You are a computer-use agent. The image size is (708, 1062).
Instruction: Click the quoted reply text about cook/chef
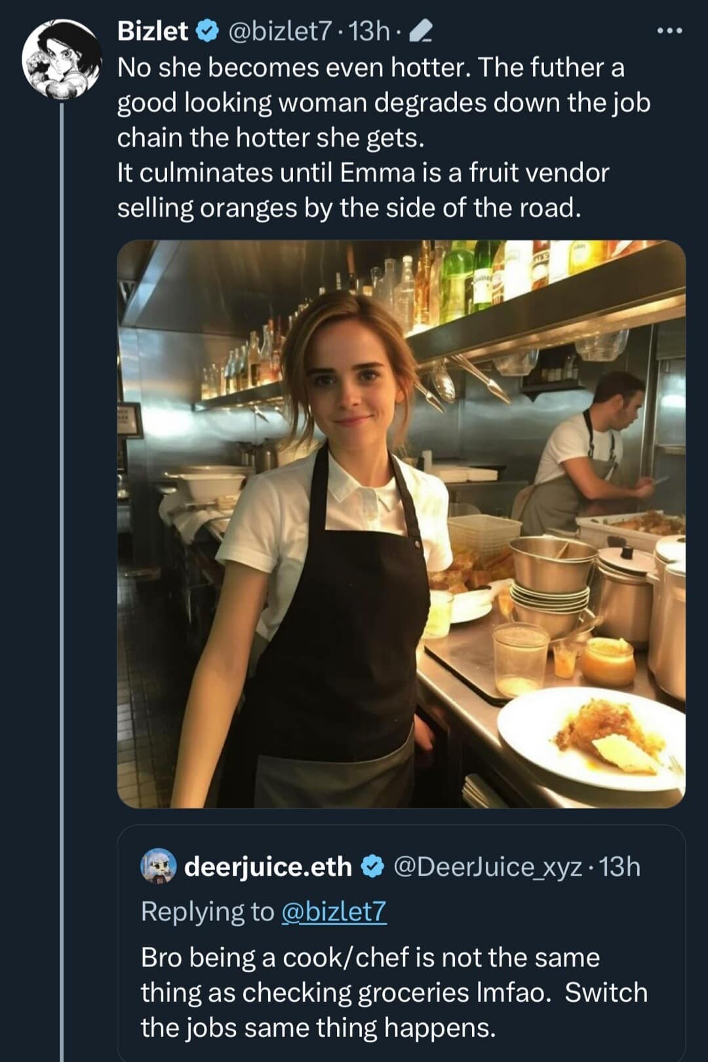coord(370,958)
